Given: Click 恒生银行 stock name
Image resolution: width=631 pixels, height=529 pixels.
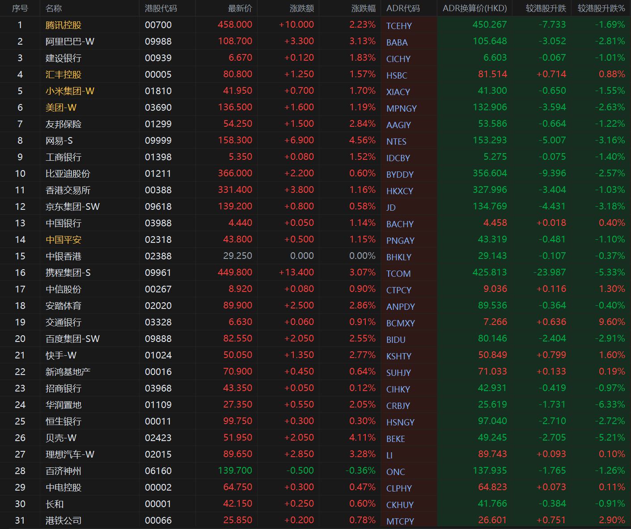Looking at the screenshot, I should point(64,421).
